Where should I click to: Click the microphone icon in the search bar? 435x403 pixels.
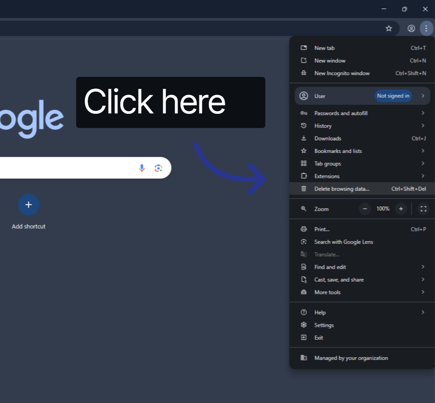tap(142, 168)
